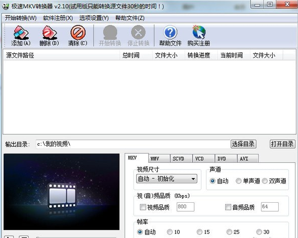Select frame rate 15 radio button
Screen dimensions: 298x238
pyautogui.click(x=199, y=232)
